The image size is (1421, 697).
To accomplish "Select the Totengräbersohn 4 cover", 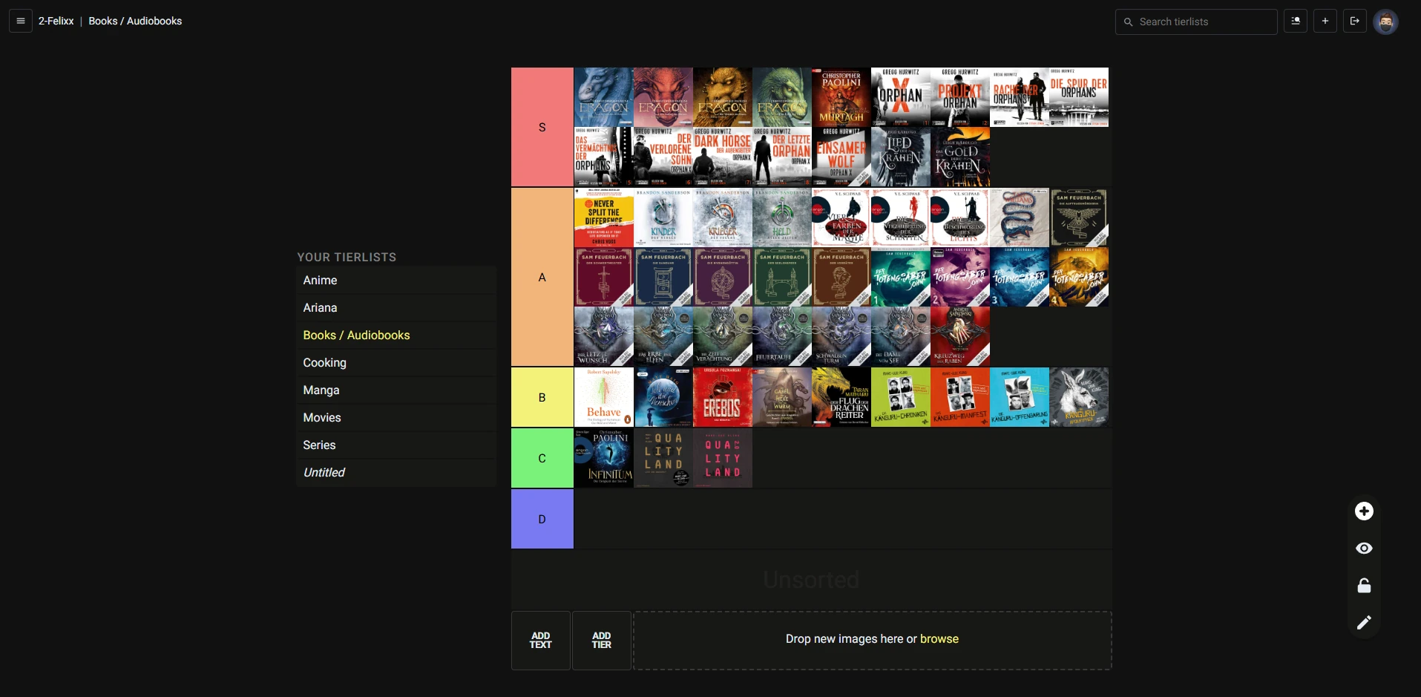I will (x=1079, y=277).
